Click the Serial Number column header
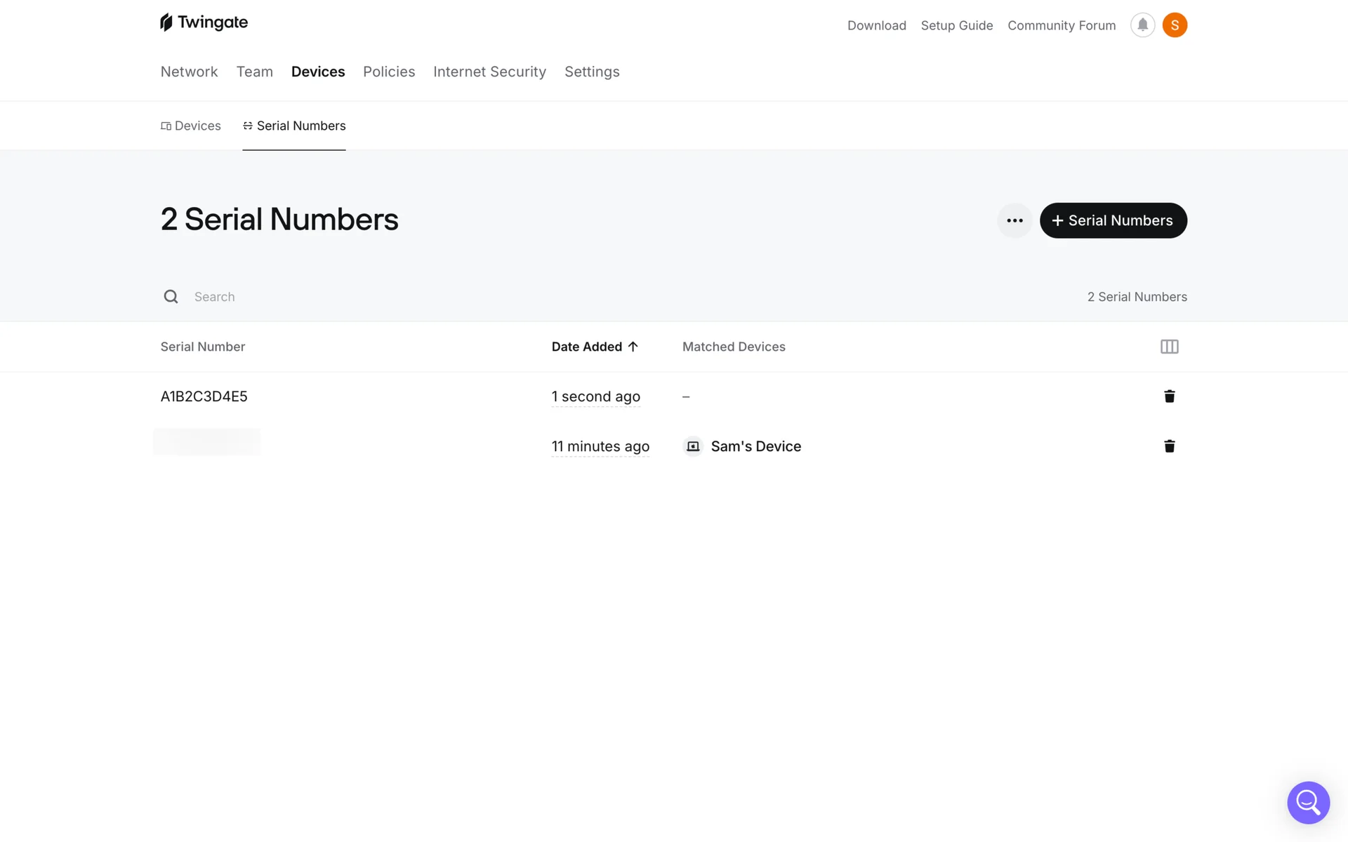The height and width of the screenshot is (842, 1348). point(202,347)
